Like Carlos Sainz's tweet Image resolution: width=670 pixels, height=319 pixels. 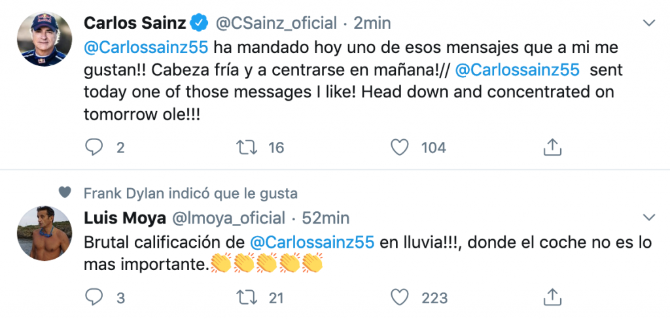pos(400,147)
